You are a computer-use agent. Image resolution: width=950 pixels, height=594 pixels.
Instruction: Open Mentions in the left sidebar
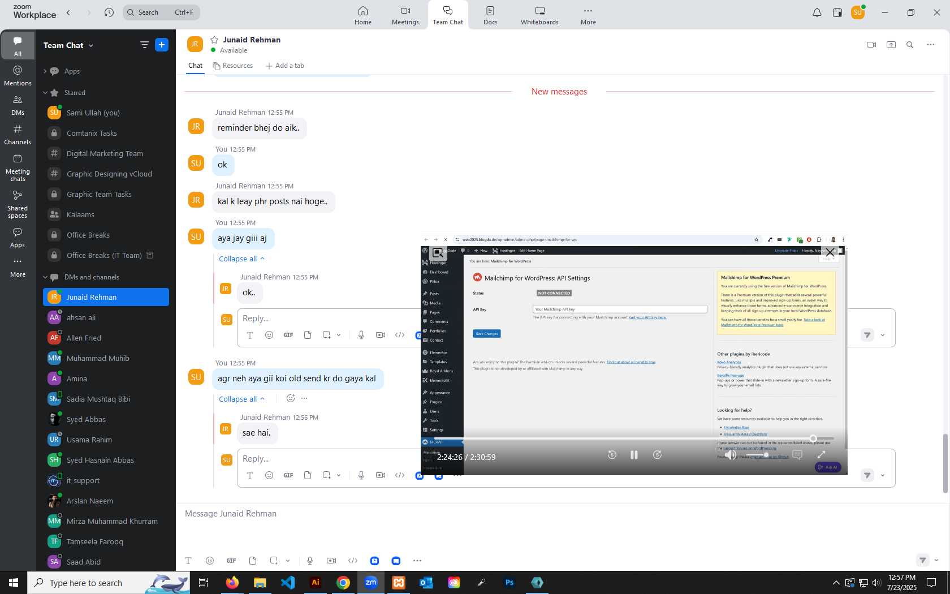pos(18,75)
